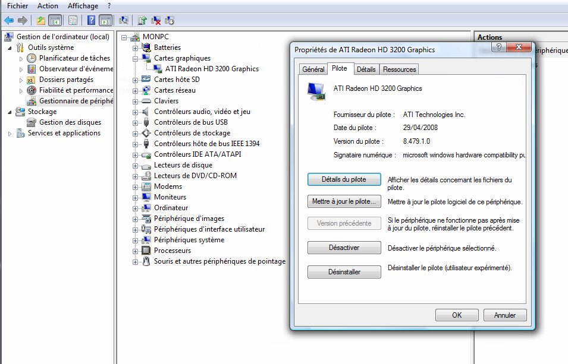Switch to the Général tab
The width and height of the screenshot is (568, 364).
tap(313, 69)
